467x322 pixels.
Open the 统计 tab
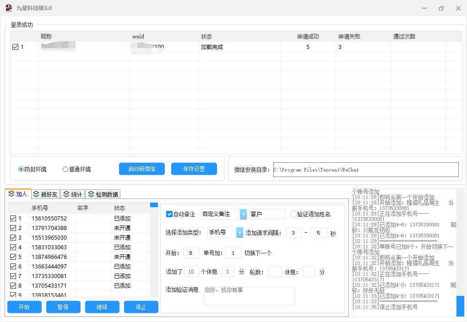coord(73,194)
